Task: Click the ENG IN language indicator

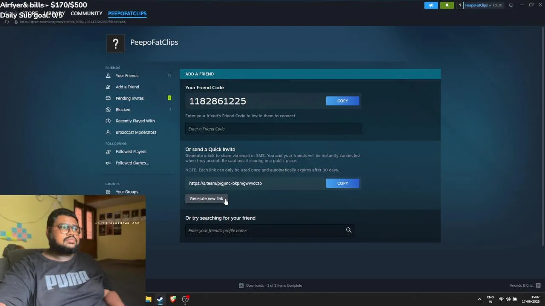Action: pos(490,299)
